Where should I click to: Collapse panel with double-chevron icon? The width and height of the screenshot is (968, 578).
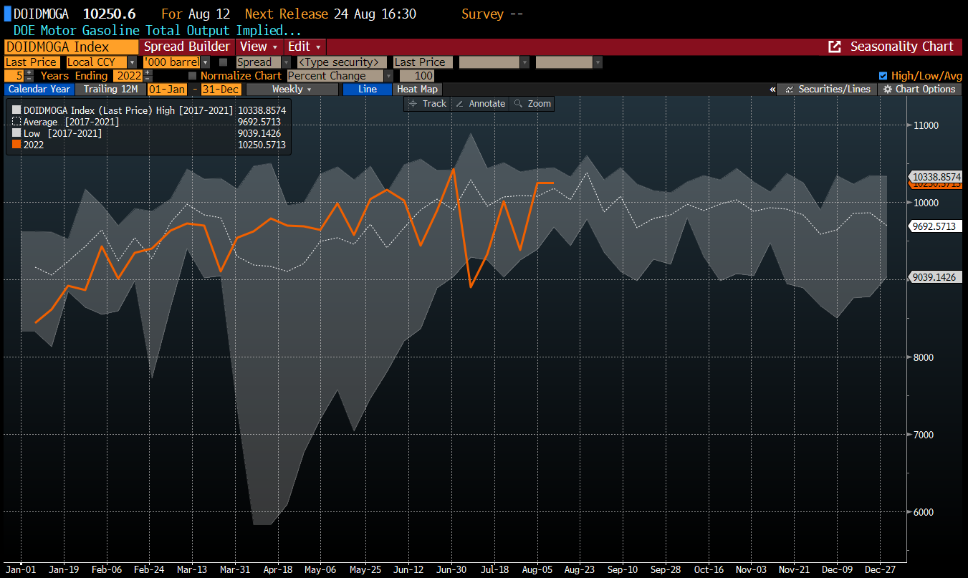tap(772, 90)
